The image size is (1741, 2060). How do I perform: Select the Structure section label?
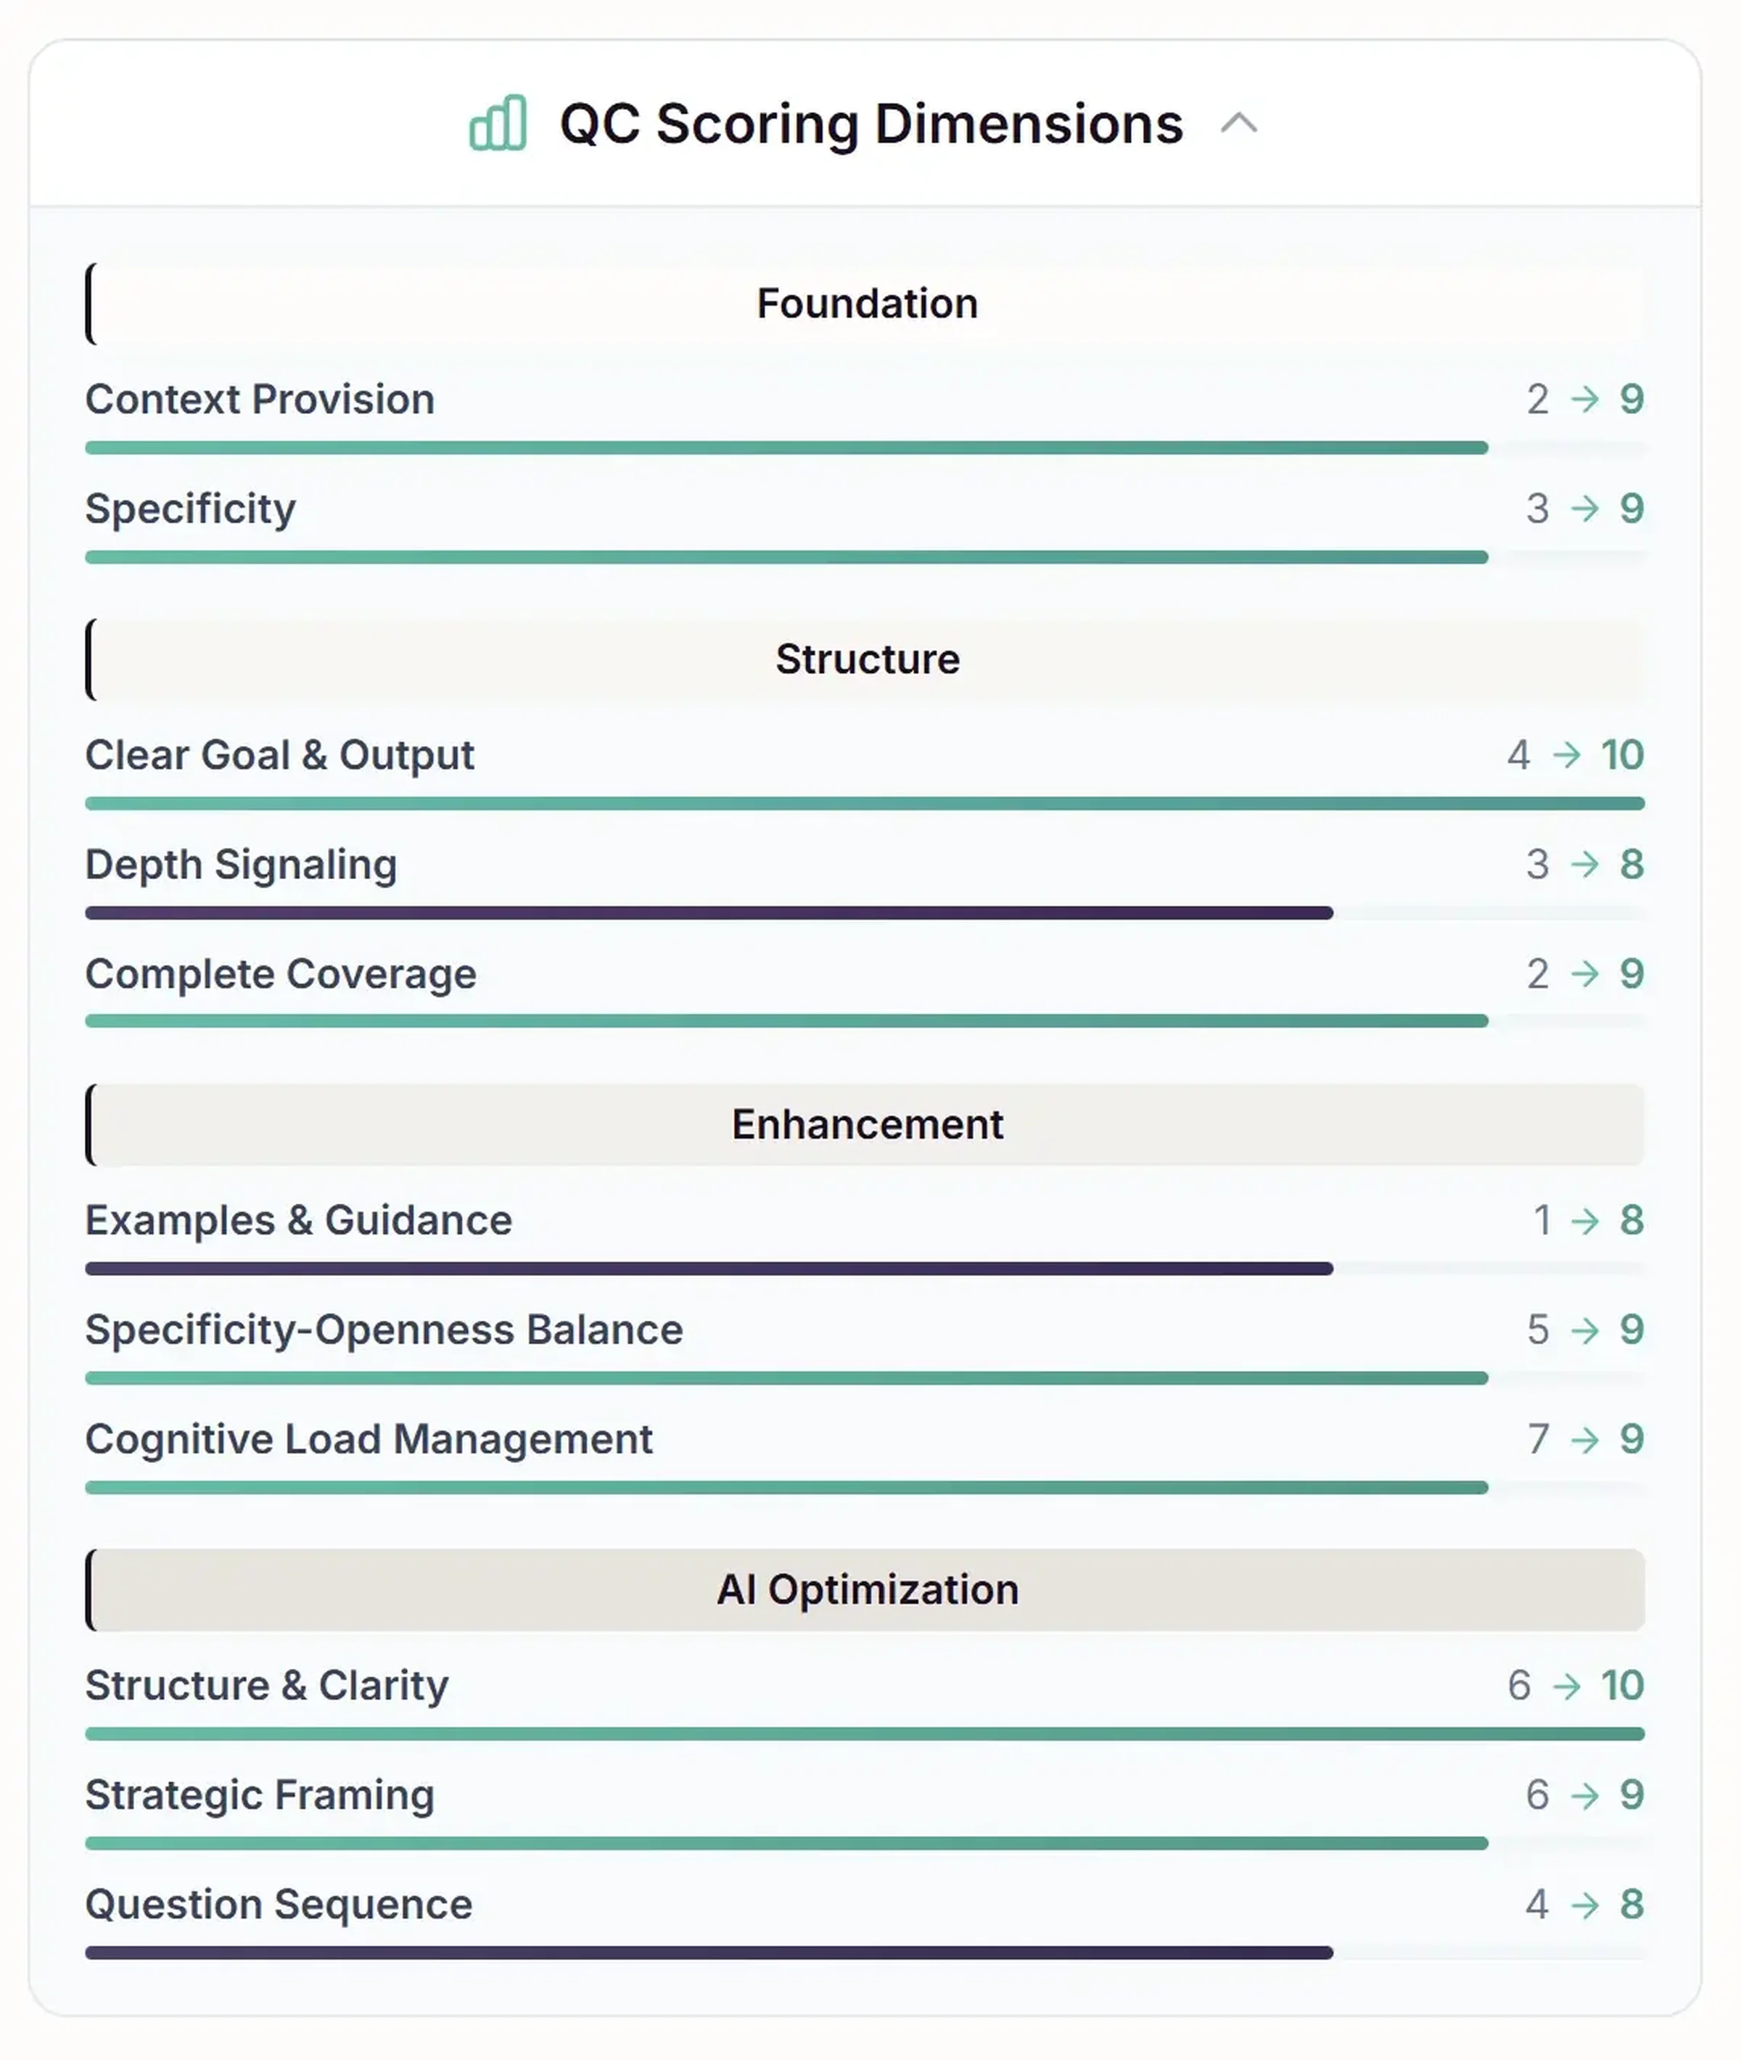[867, 659]
